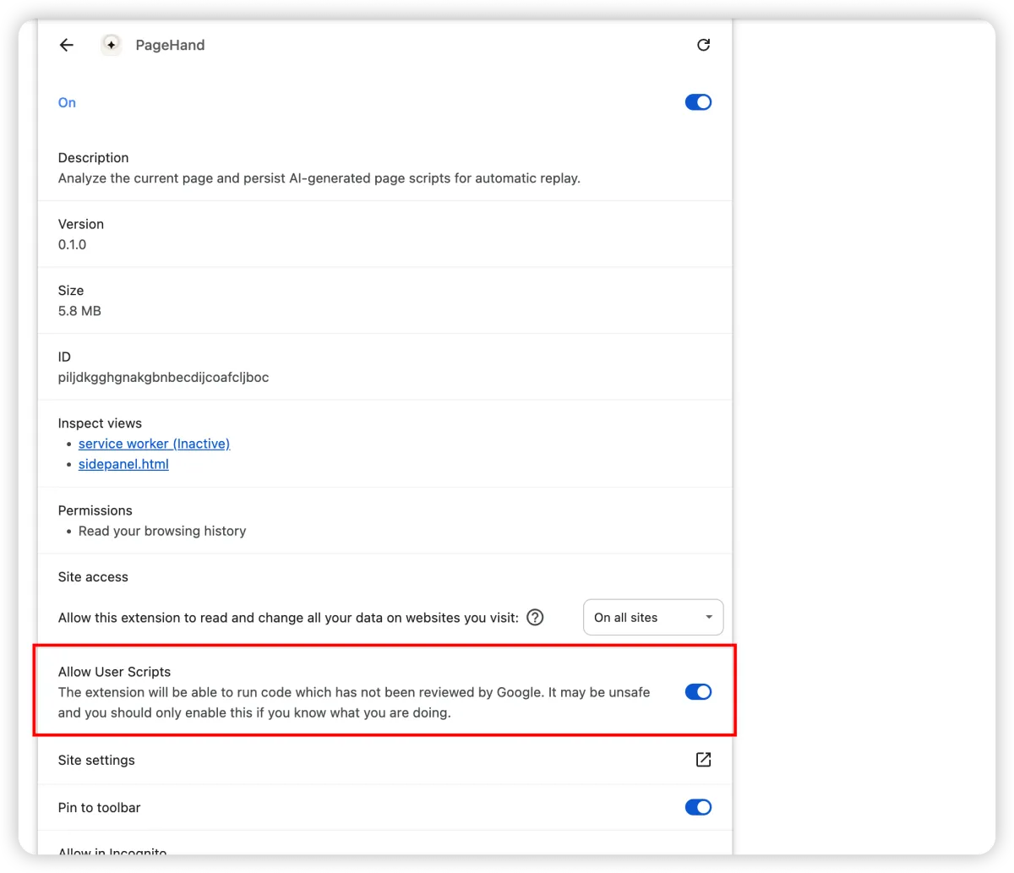
Task: Open Site settings via external link icon
Action: click(x=703, y=759)
